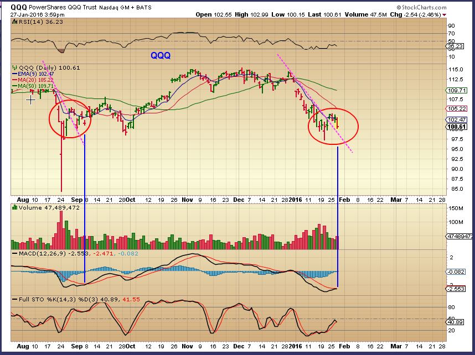Click the 100M volume axis label
The image size is (475, 355).
click(456, 222)
